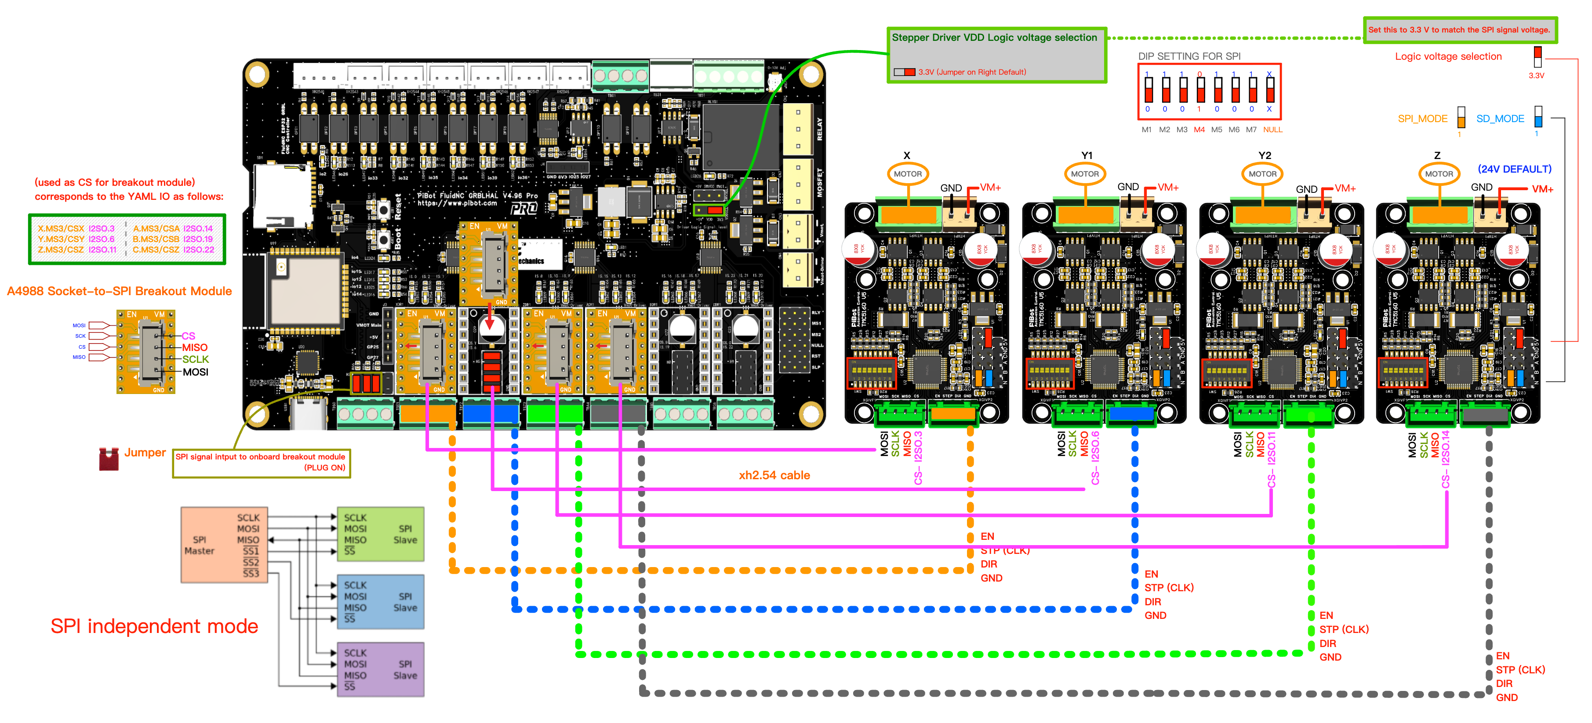Toggle DIP switch M1
The image size is (1592, 723).
pyautogui.click(x=1148, y=90)
